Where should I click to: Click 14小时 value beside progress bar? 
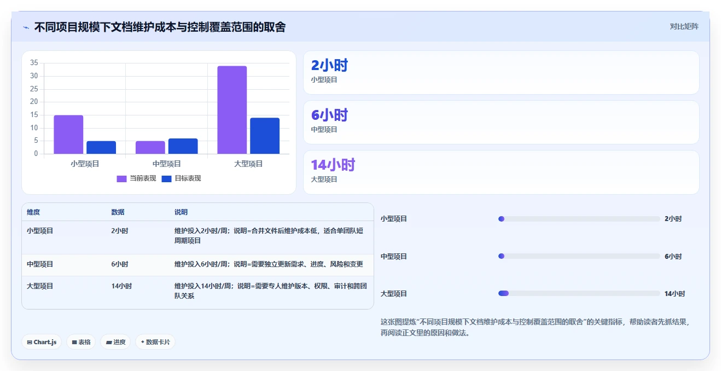675,294
